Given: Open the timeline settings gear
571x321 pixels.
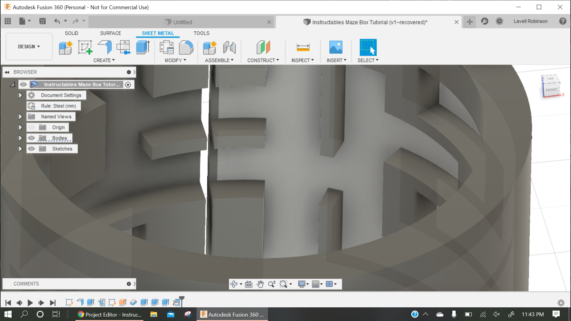Looking at the screenshot, I should (x=561, y=303).
